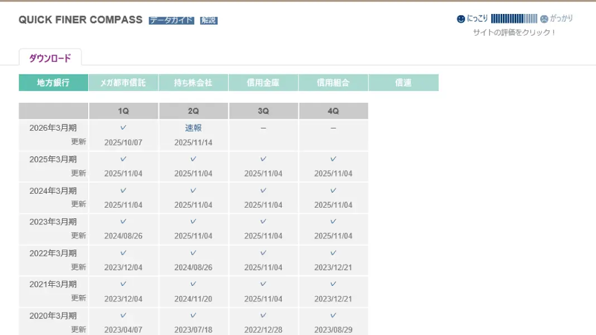Click the 2025年3月期 1Q checkmark
596x335 pixels.
123,159
